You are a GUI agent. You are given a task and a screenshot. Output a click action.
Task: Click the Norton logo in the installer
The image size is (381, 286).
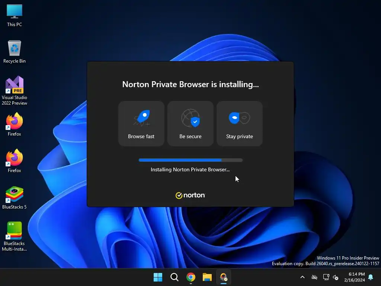190,195
